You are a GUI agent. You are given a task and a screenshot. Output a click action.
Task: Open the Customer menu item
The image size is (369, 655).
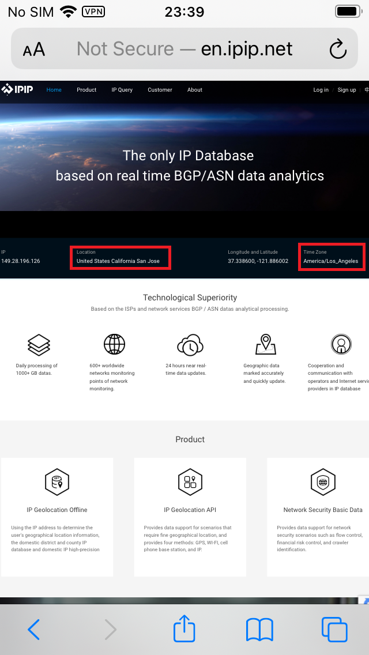[x=160, y=90]
